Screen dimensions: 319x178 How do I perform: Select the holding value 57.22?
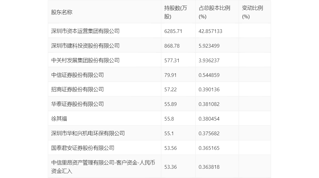tap(170, 90)
